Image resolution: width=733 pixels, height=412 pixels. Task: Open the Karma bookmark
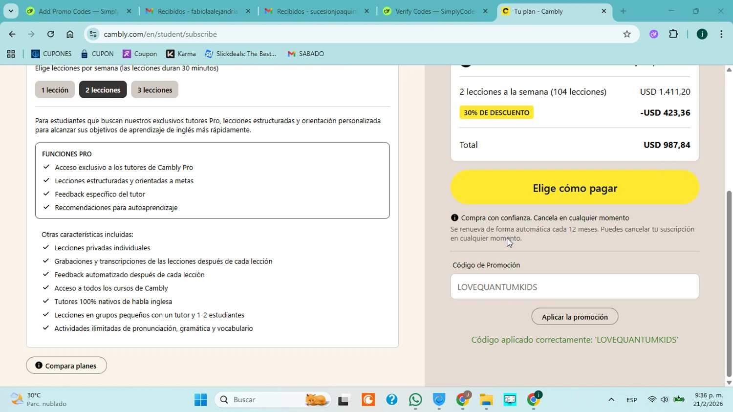pos(181,54)
